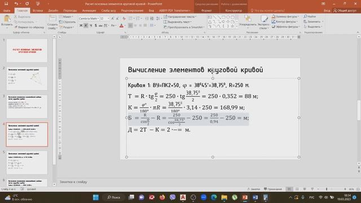Viewport: 361px width, 203px height.
Task: Select the oval shape in gallery
Action: point(228,17)
